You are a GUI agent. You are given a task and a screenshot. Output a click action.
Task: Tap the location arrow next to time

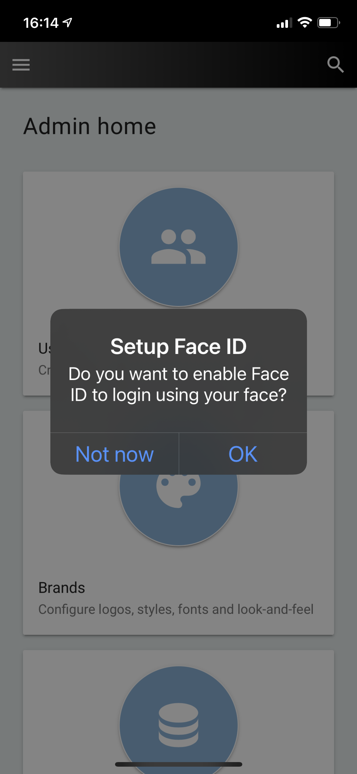click(67, 23)
